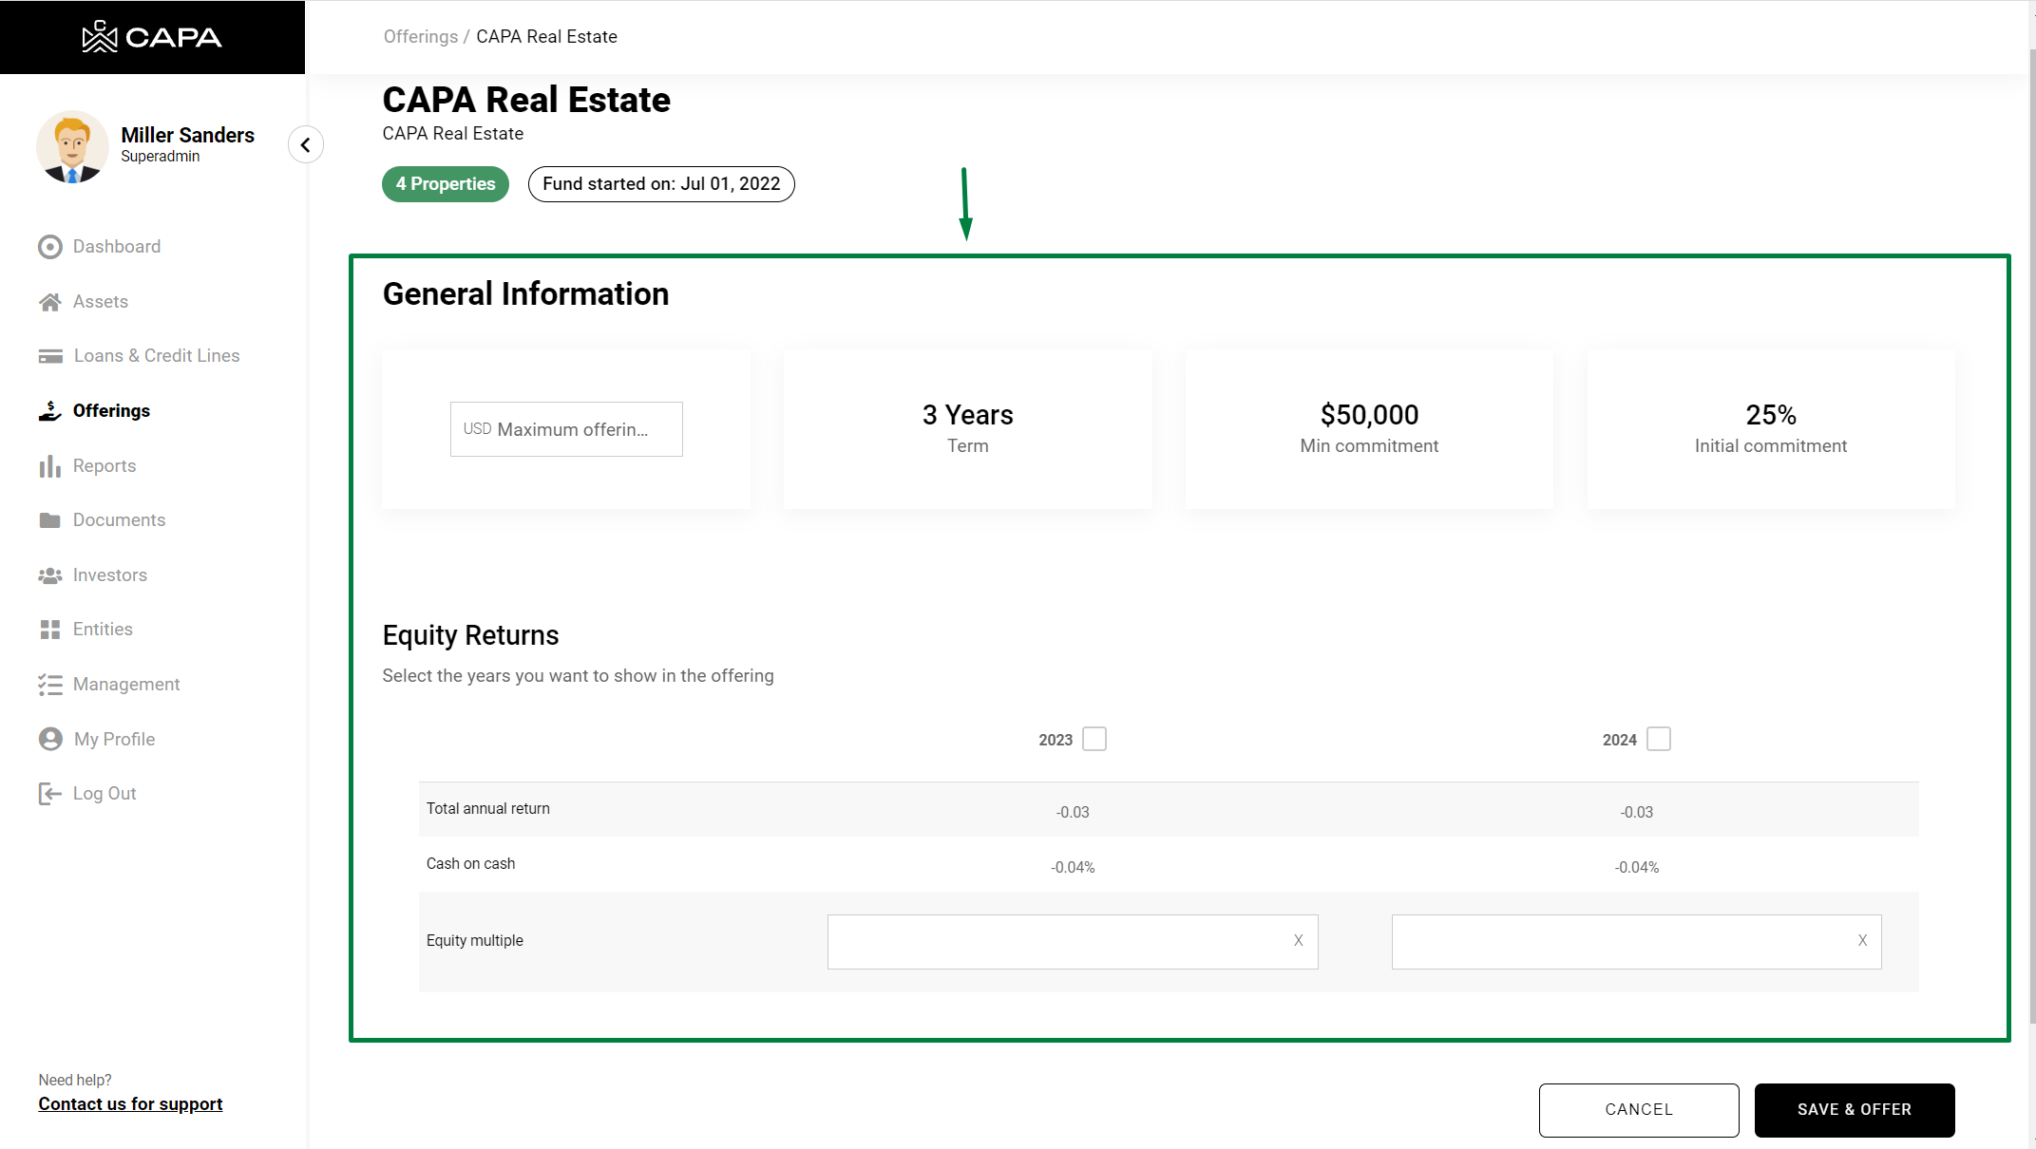Open Management in the sidebar
Image resolution: width=2036 pixels, height=1149 pixels.
(125, 685)
